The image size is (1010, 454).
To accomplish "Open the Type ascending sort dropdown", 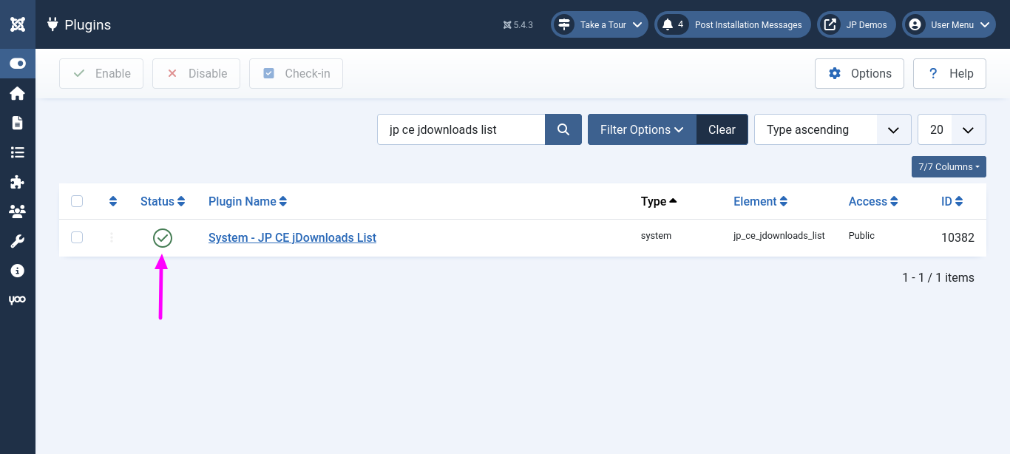I will click(x=832, y=129).
